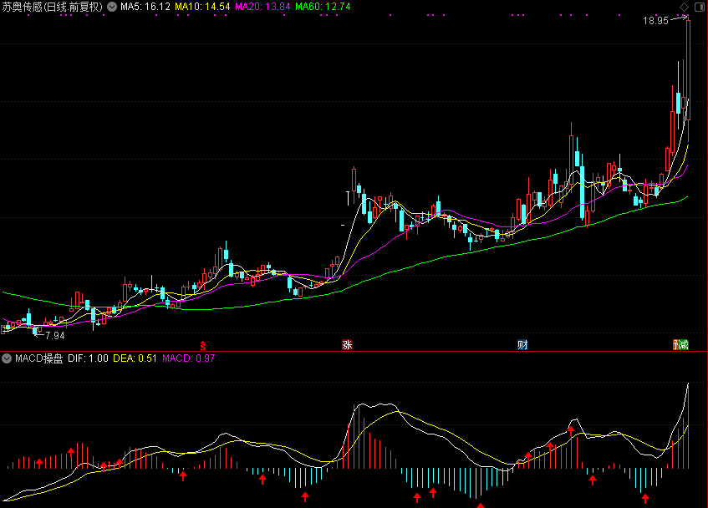Click the square window icon at top right
Screen dimensions: 708x508
700,7
